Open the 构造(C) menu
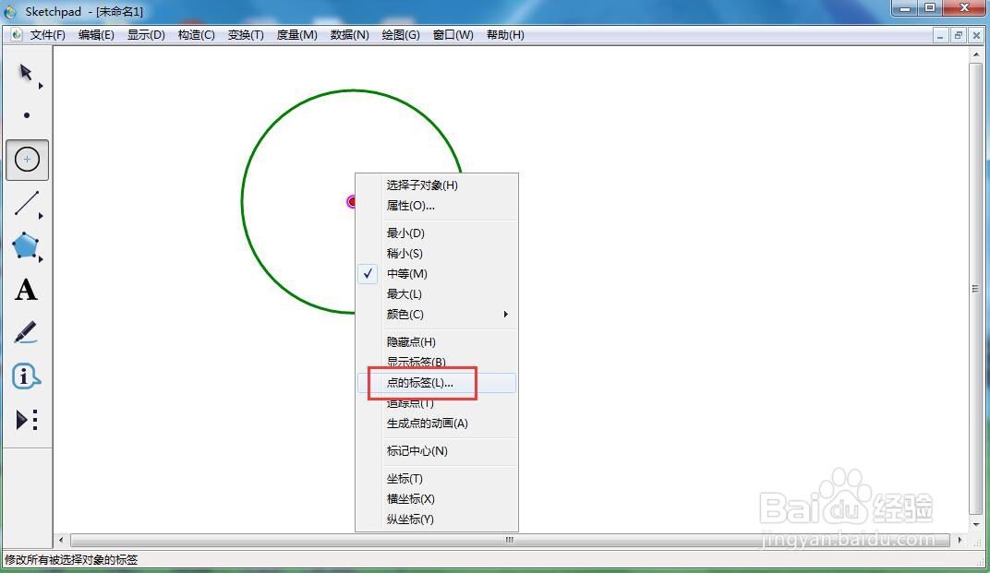Screen dimensions: 990x573 pyautogui.click(x=197, y=35)
